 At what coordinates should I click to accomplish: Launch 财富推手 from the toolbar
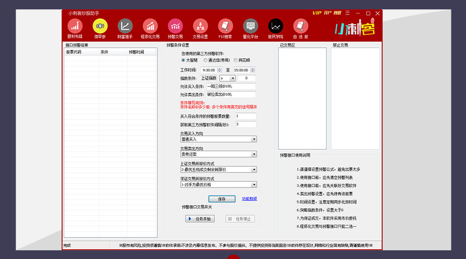[125, 29]
